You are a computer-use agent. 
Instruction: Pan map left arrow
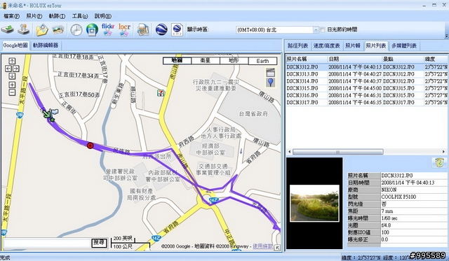point(8,69)
